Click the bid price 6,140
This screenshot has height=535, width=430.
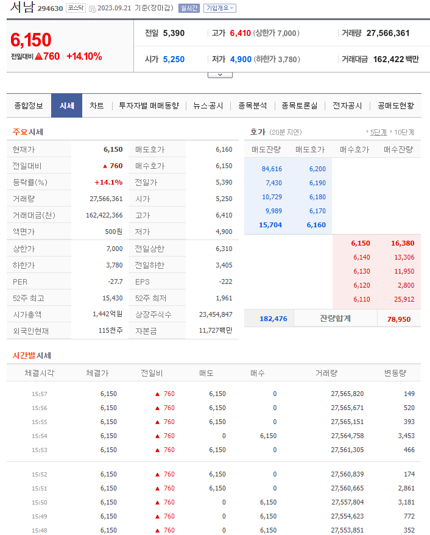pos(362,257)
